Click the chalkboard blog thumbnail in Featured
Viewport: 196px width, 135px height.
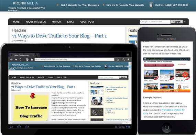pyautogui.click(x=97, y=112)
